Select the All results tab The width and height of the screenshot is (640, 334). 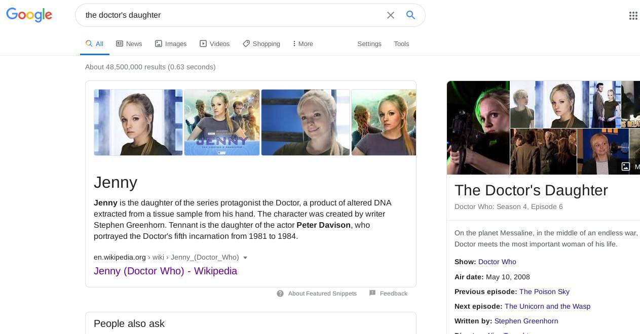95,44
